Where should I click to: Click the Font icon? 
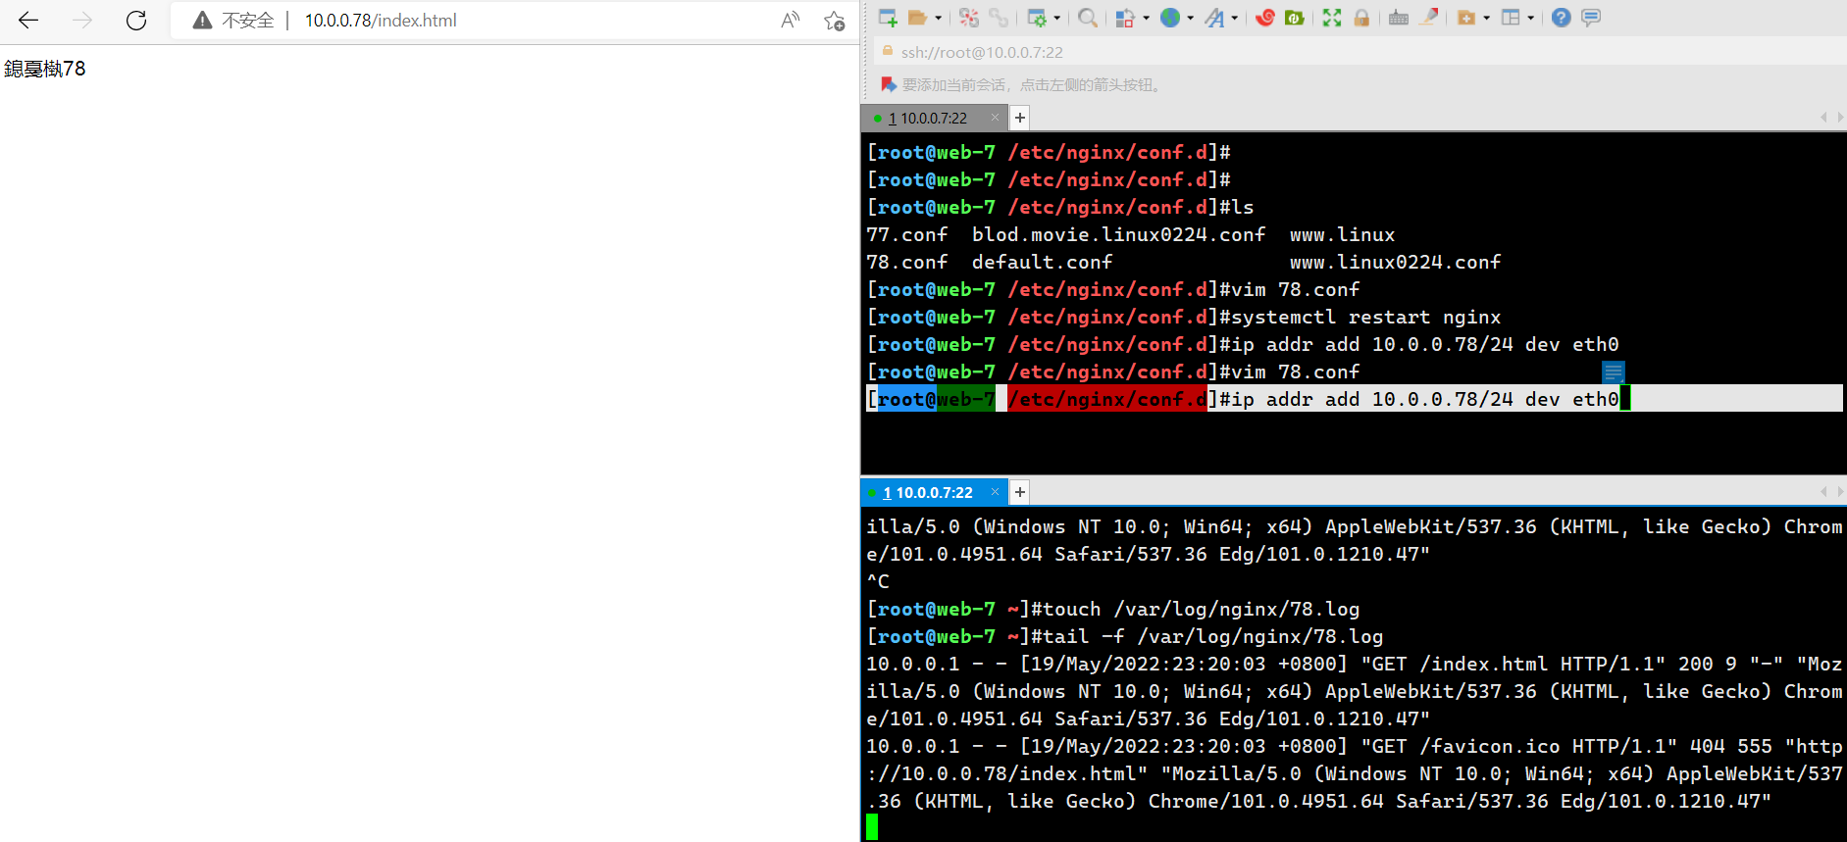[1215, 18]
